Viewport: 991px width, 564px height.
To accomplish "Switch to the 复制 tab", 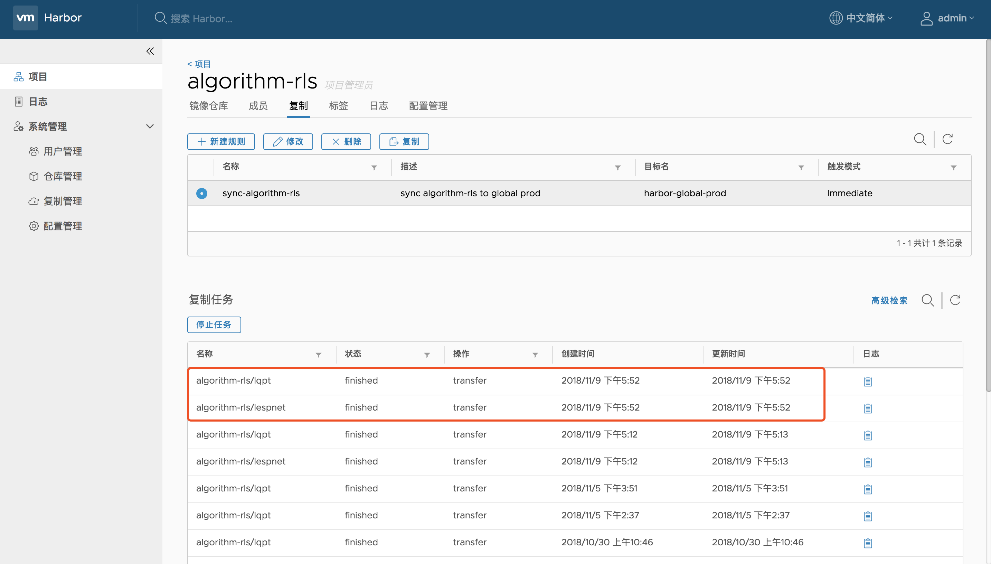I will tap(298, 106).
